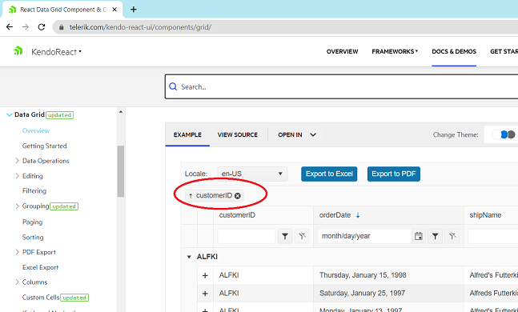The width and height of the screenshot is (518, 312).
Task: Open a new browser tab
Action: click(x=134, y=10)
